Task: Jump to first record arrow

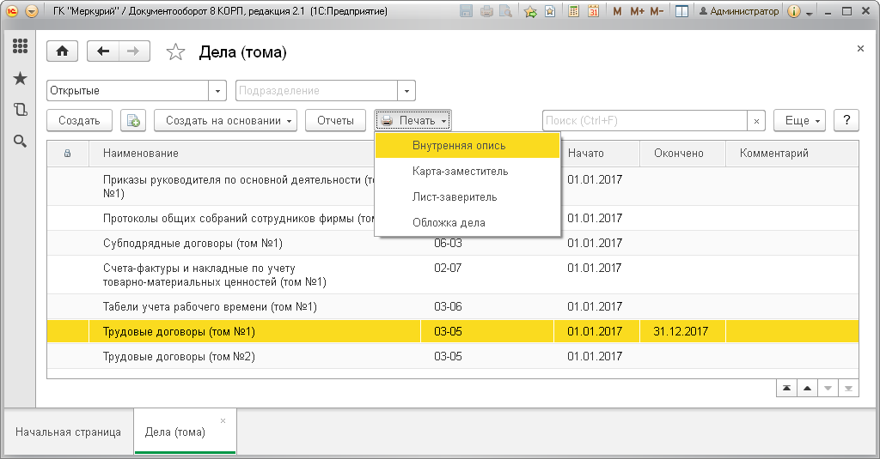Action: (x=787, y=388)
